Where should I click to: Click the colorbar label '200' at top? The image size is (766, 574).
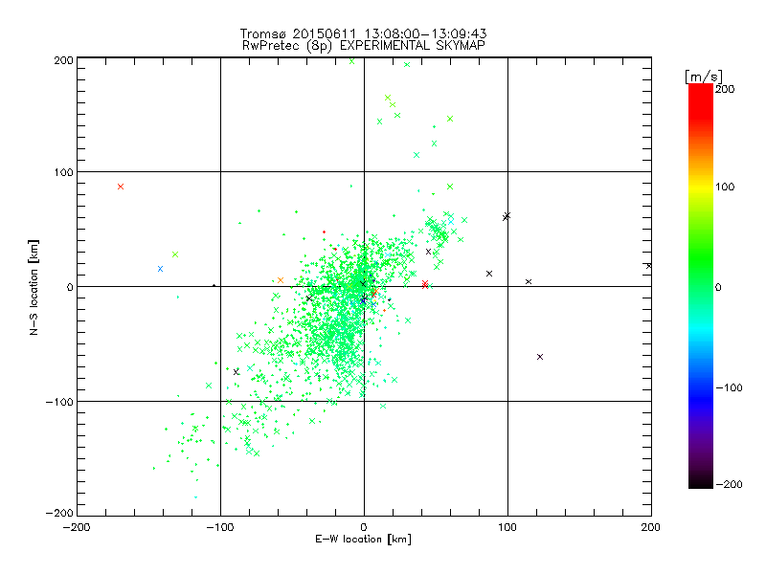coord(725,89)
